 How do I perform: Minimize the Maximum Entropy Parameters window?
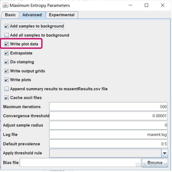pos(131,5)
